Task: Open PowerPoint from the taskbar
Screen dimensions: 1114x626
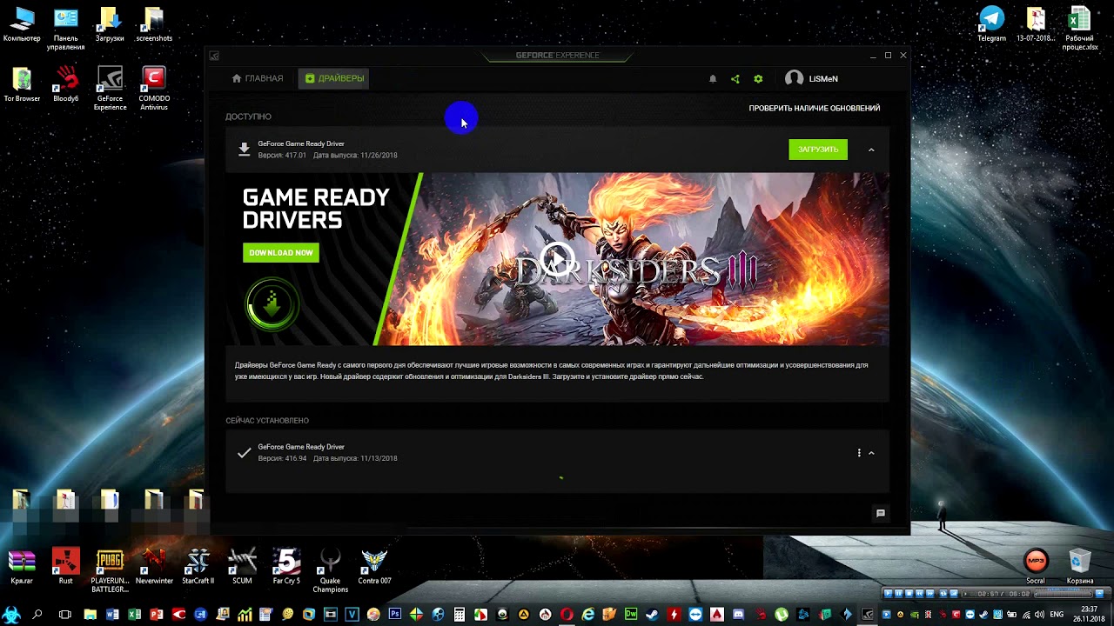Action: pyautogui.click(x=157, y=615)
